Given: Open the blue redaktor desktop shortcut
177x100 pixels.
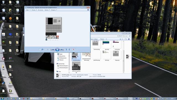Looking at the screenshot, I should [11, 35].
